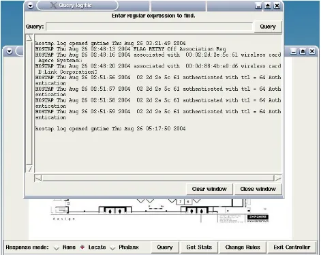Click the horizontal scrollbar thumb under log
321x255 pixels.
(158, 179)
